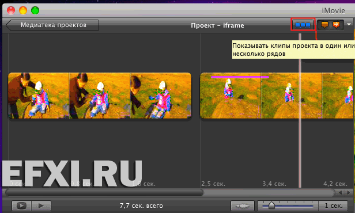The height and width of the screenshot is (213, 355).
Task: Click the second clip's first frame thumbnail
Action: point(231,96)
